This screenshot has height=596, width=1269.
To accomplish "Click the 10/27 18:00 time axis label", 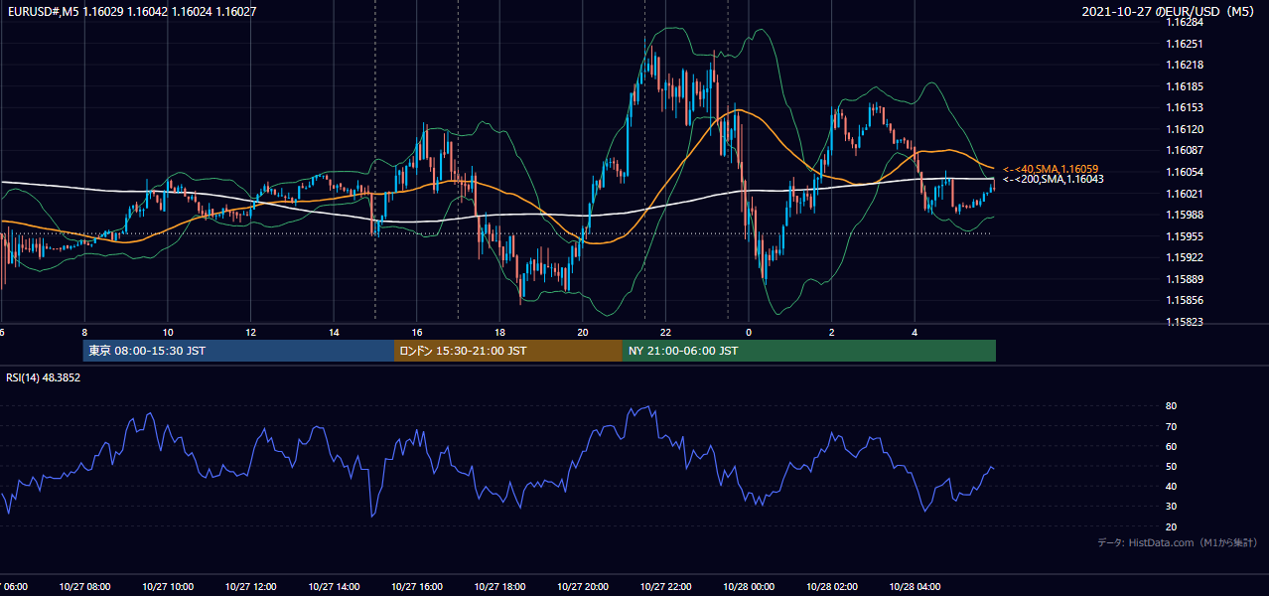I will 499,587.
